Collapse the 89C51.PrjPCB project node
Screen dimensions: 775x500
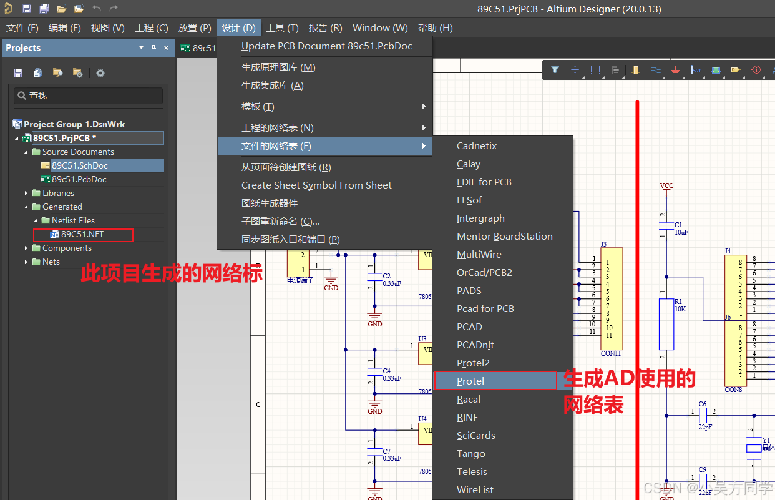pyautogui.click(x=17, y=138)
